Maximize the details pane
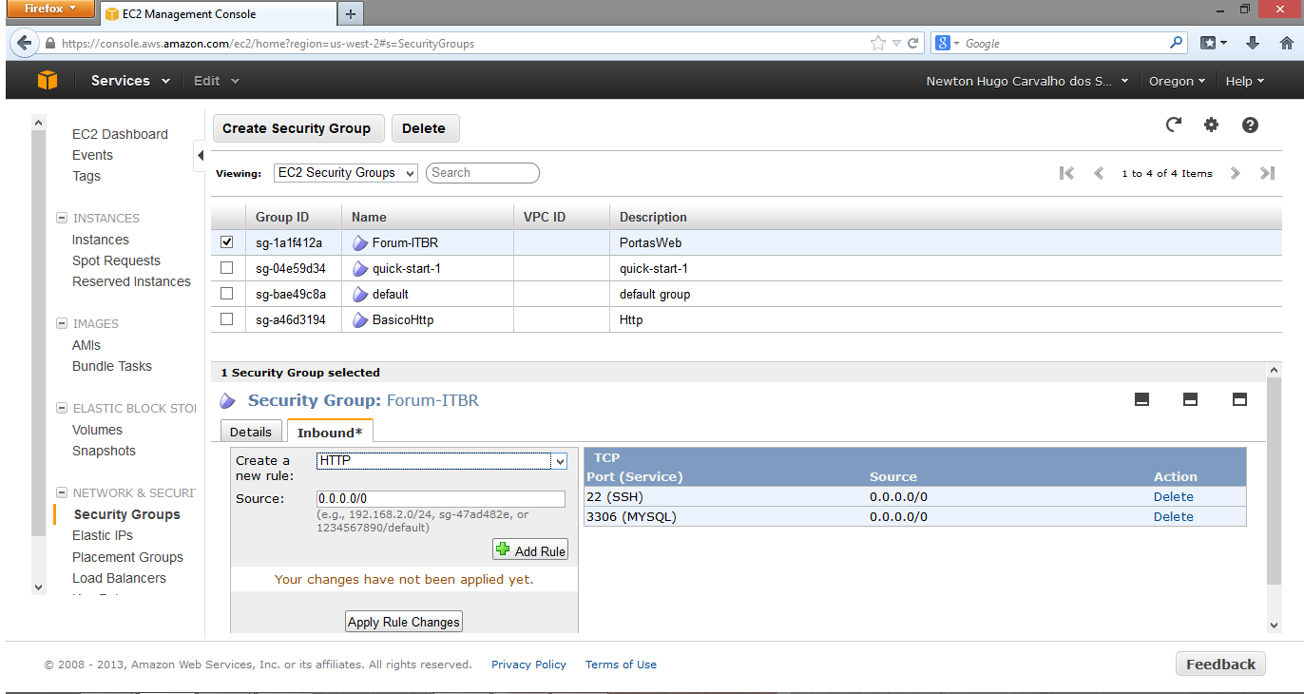The height and width of the screenshot is (694, 1304). (1239, 399)
